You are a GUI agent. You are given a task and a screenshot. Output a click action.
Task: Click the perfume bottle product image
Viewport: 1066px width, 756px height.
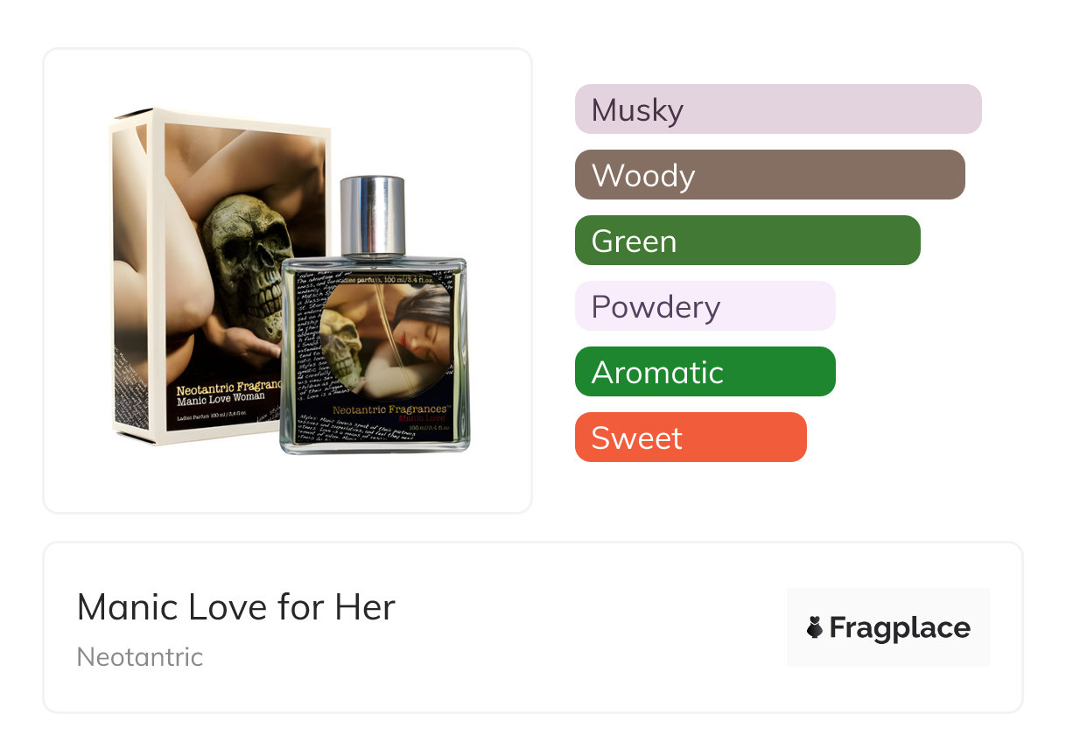[x=375, y=315]
